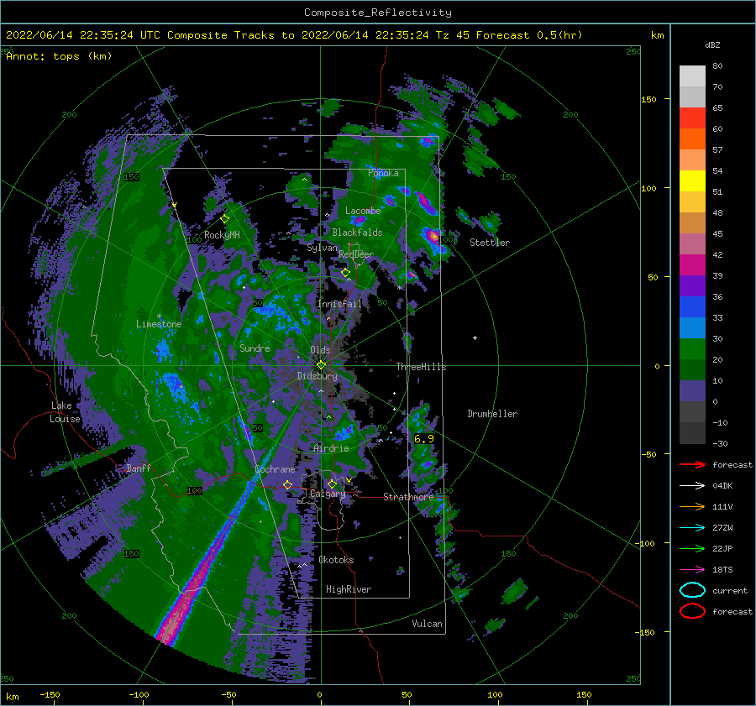Viewport: 756px width, 706px height.
Task: Click the Banff label
Action: [x=139, y=468]
